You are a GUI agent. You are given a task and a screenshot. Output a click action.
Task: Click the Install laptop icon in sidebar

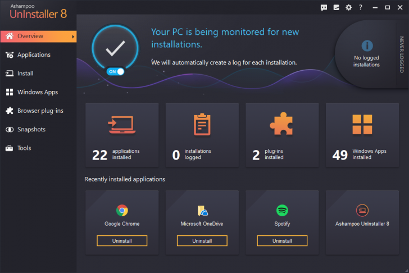click(x=10, y=74)
